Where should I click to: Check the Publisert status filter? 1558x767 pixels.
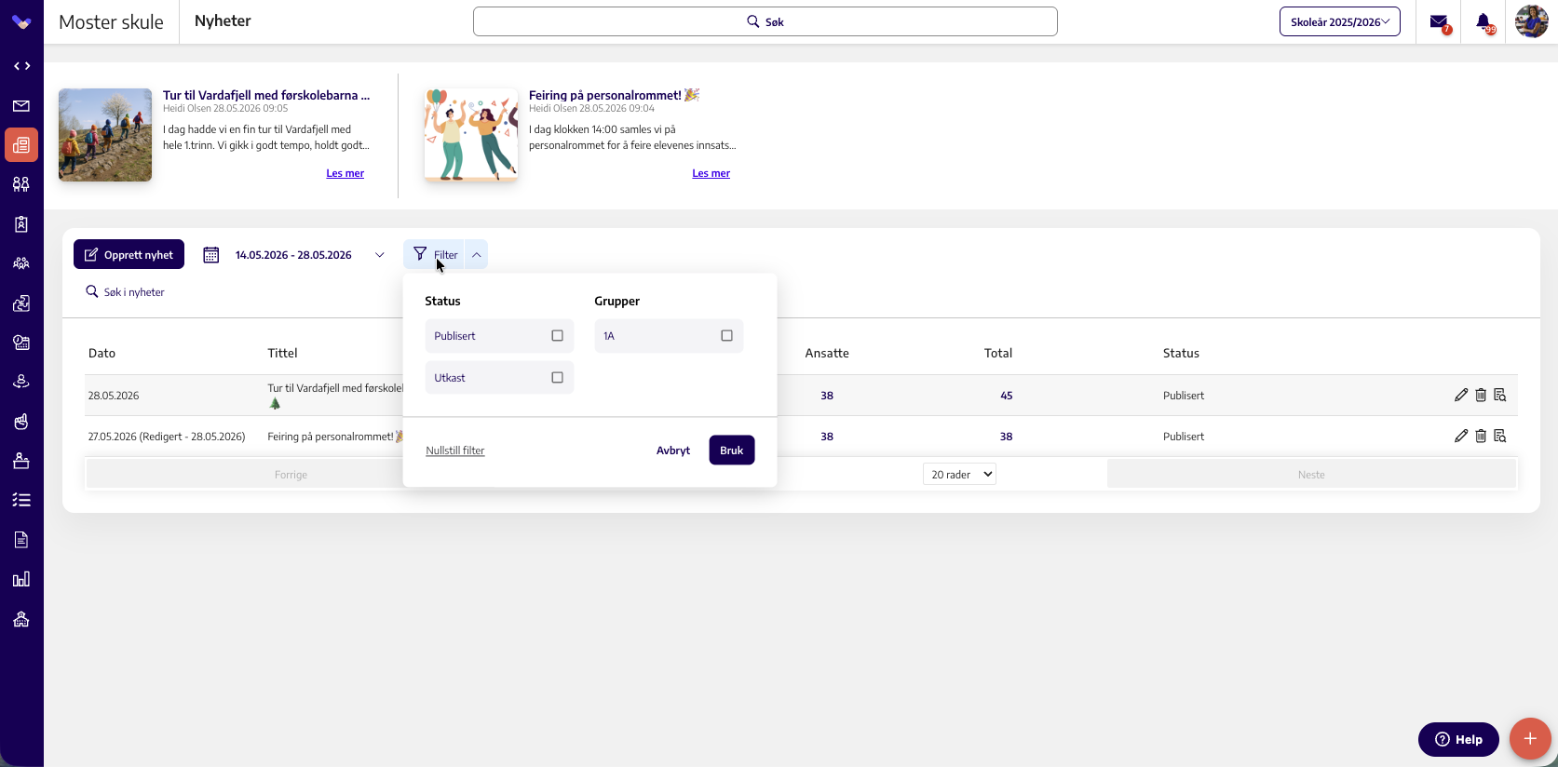coord(557,336)
